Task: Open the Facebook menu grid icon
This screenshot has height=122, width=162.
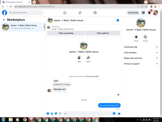Action: point(143,13)
